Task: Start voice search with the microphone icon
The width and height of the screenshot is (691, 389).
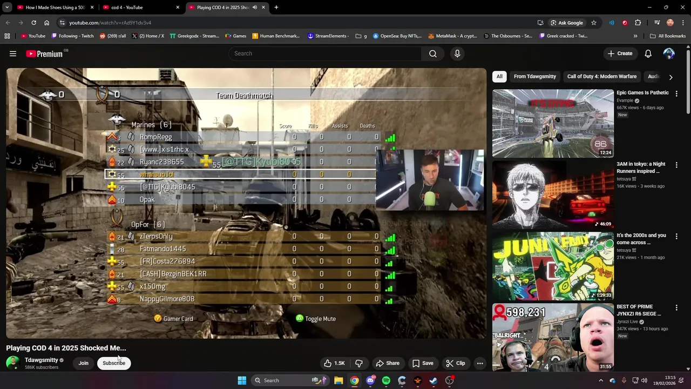Action: (x=457, y=53)
